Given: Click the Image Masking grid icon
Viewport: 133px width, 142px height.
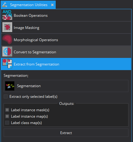Looking at the screenshot, I should pos(7,27).
